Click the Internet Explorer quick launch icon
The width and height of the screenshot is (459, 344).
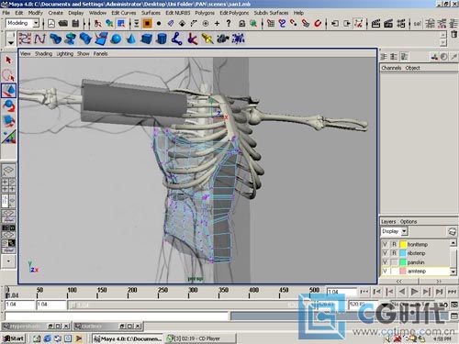(48, 338)
